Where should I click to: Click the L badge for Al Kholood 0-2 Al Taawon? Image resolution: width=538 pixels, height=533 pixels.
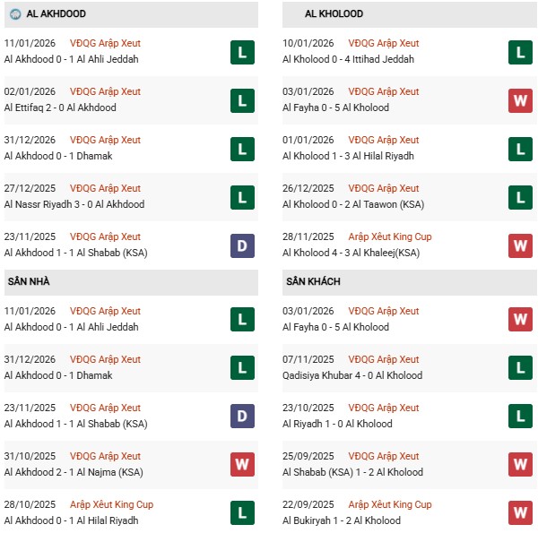[x=520, y=197]
